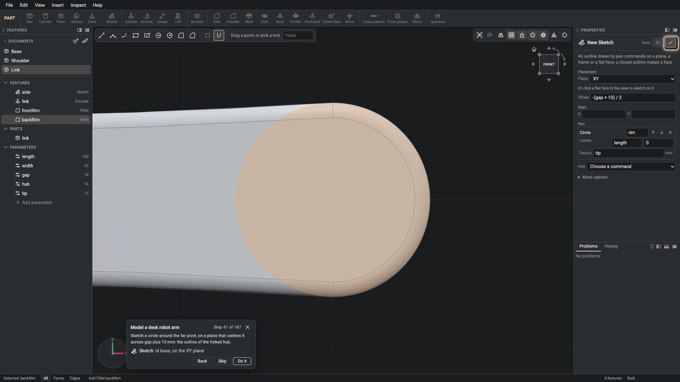Toggle the perspective view button
This screenshot has width=680, height=382.
[501, 35]
